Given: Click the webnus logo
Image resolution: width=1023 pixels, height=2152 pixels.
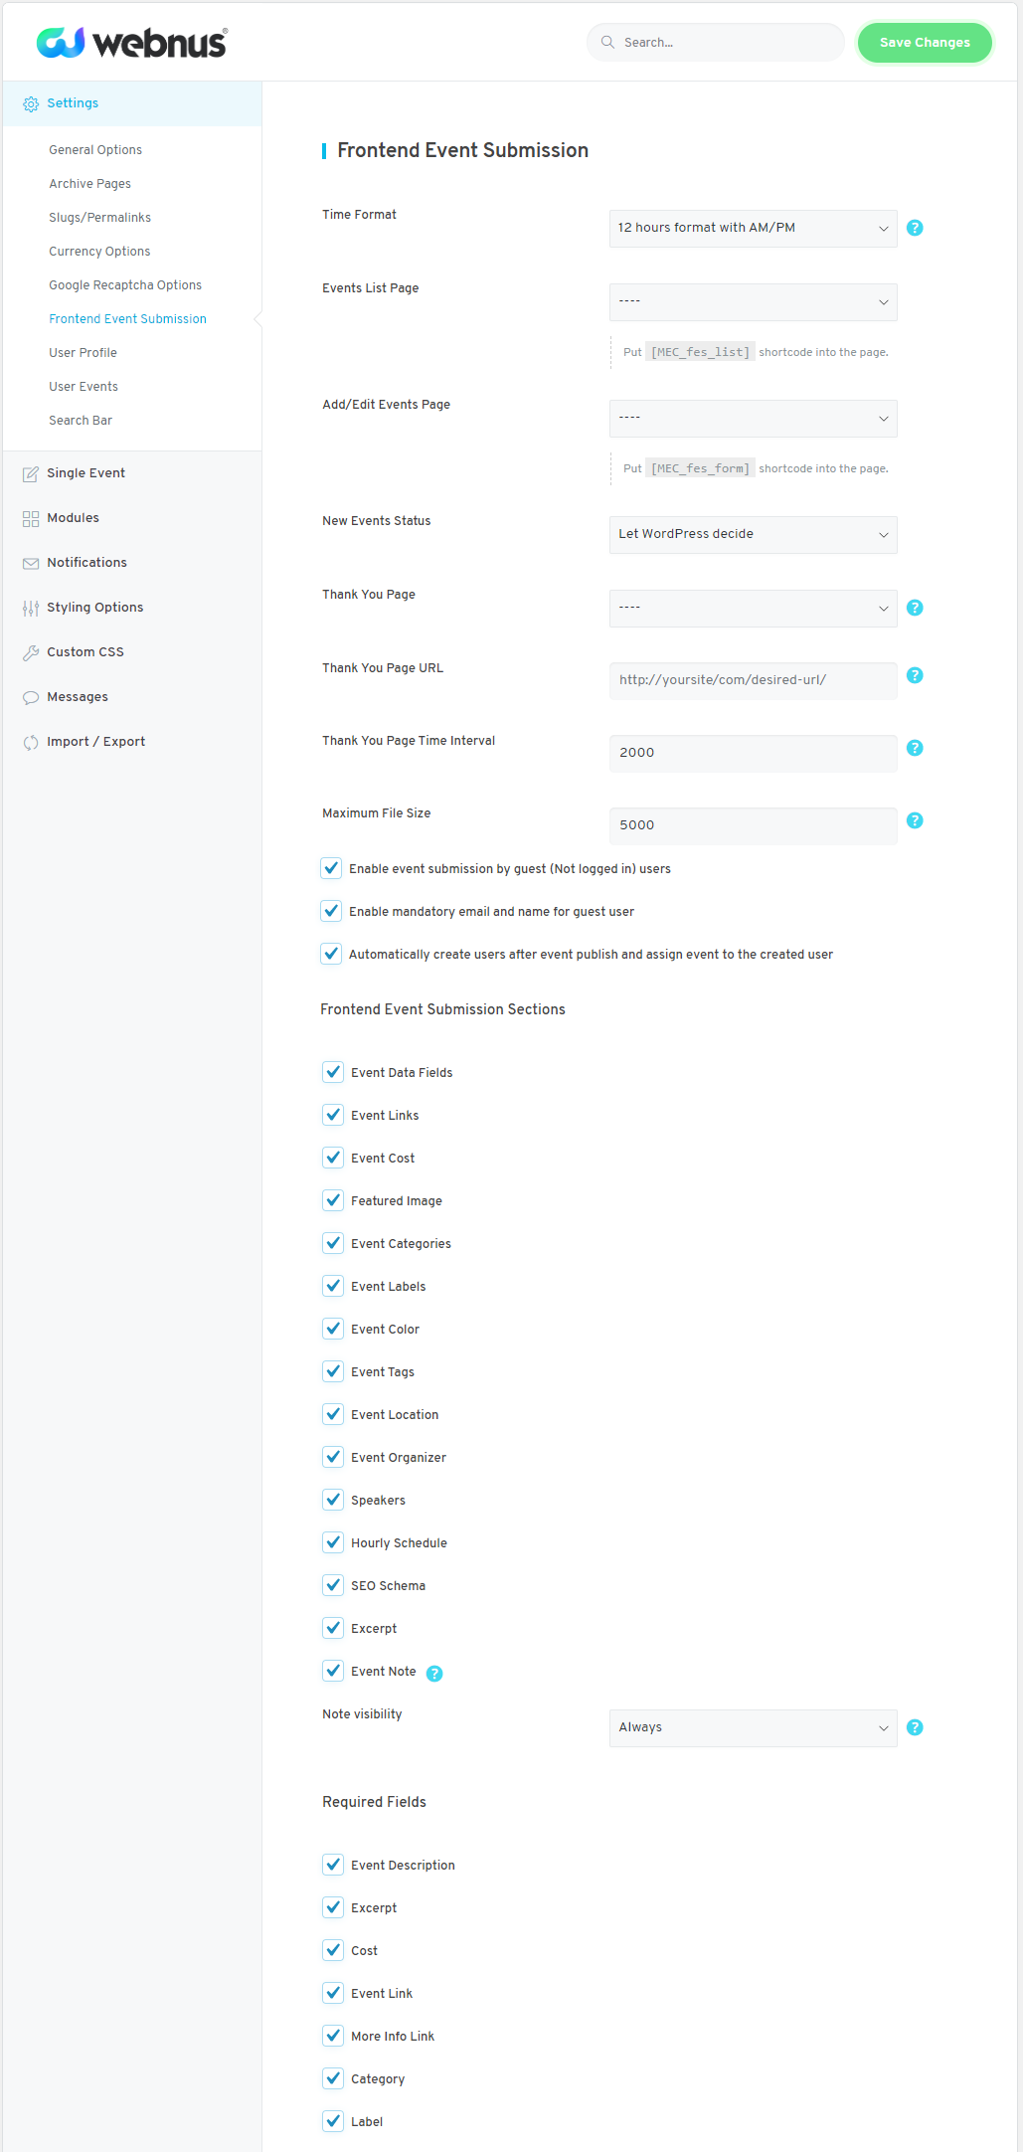Looking at the screenshot, I should pos(131,42).
